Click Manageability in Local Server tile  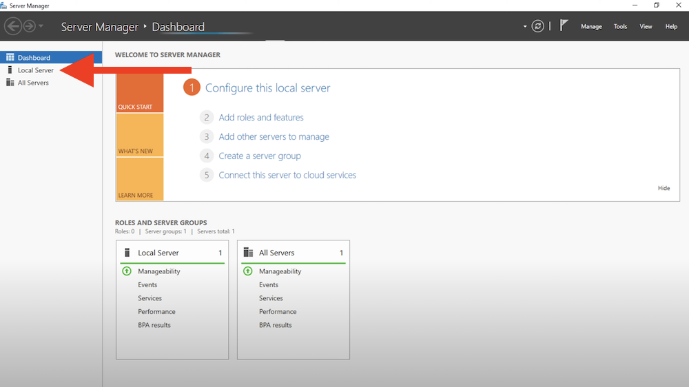(x=159, y=271)
